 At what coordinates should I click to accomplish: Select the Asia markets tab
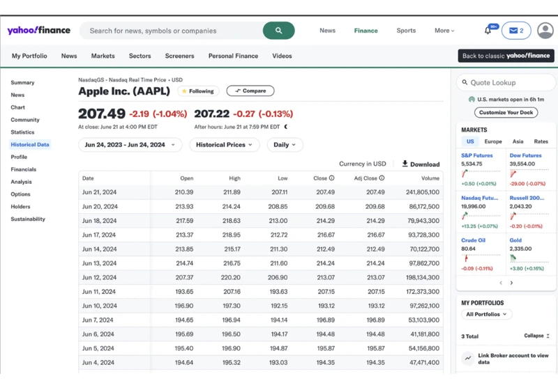[x=518, y=141]
